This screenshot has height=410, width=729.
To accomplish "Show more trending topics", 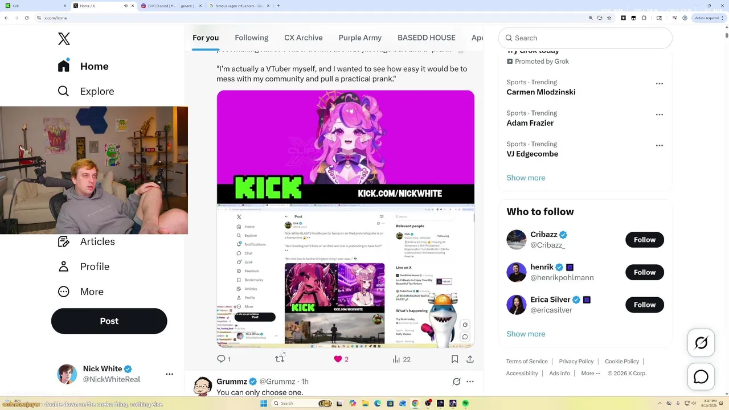I will click(526, 178).
